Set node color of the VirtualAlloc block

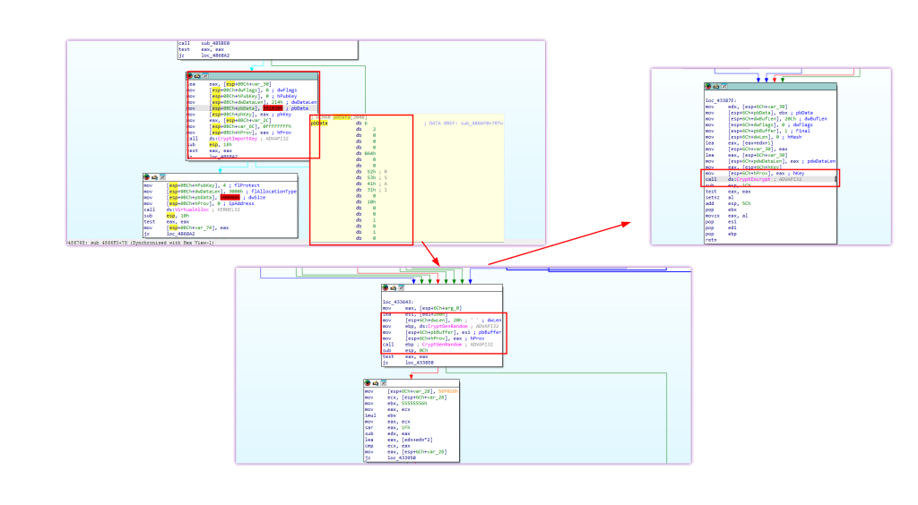147,177
